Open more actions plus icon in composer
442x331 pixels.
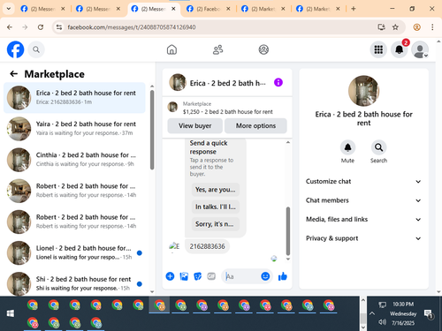pyautogui.click(x=170, y=276)
